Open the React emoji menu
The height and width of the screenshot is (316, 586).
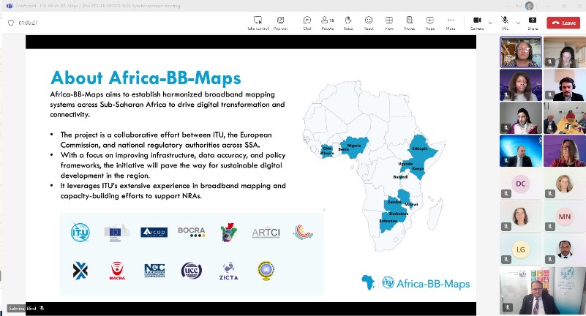369,23
